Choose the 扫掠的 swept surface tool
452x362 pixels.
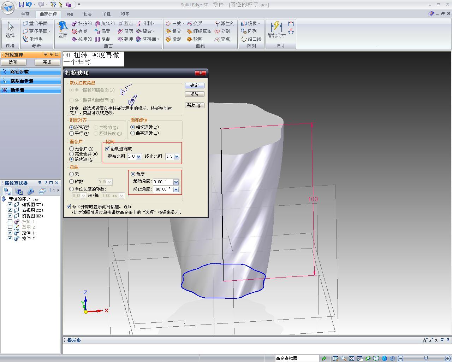tap(82, 23)
